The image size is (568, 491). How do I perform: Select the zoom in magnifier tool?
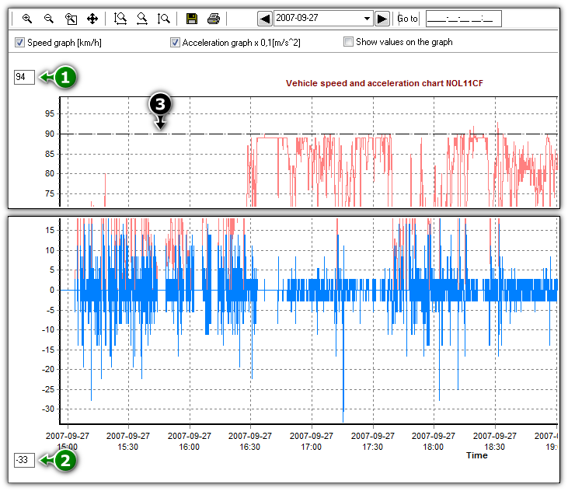tap(26, 19)
